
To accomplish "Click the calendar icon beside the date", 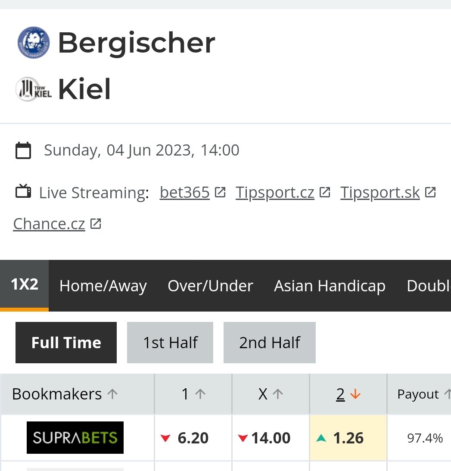I will pos(23,151).
